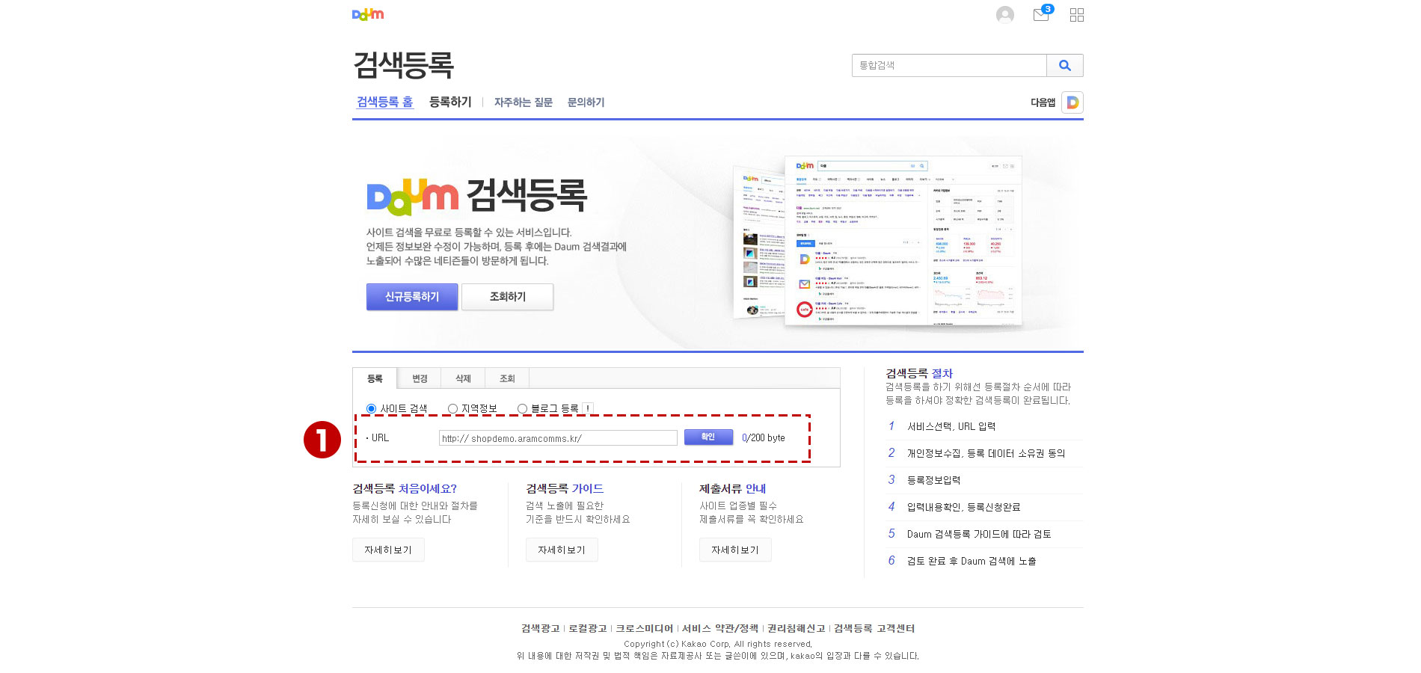Click the 다음앱 link

pos(1043,102)
